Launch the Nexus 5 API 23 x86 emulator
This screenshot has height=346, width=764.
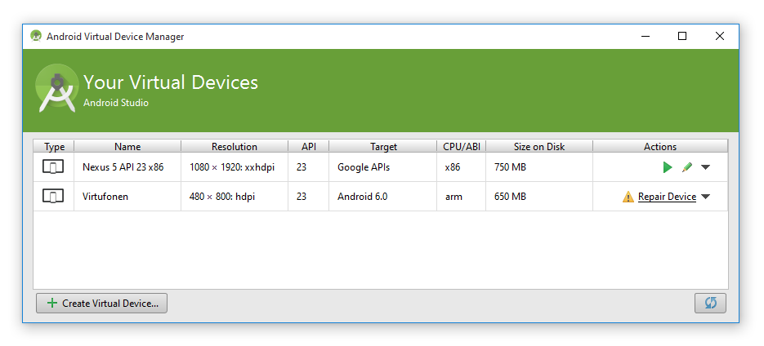[668, 167]
